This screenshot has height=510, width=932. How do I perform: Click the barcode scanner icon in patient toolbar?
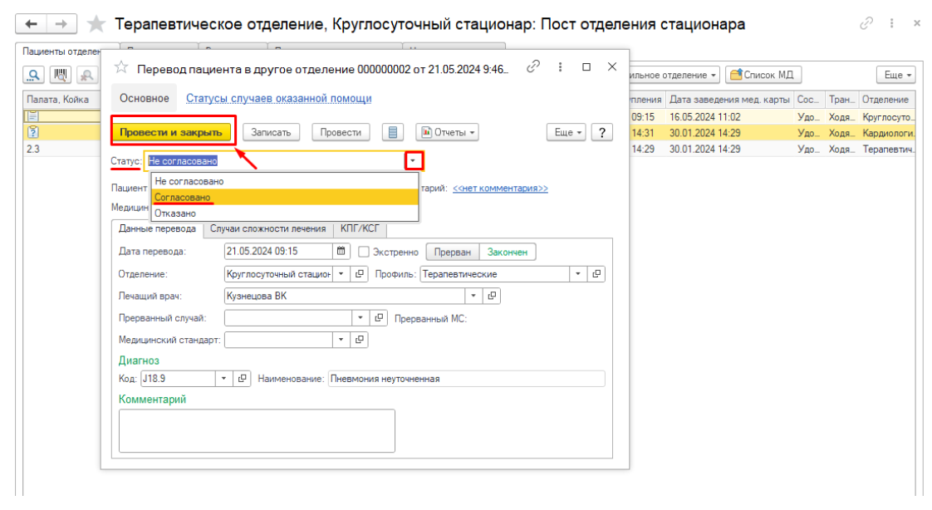tap(61, 76)
